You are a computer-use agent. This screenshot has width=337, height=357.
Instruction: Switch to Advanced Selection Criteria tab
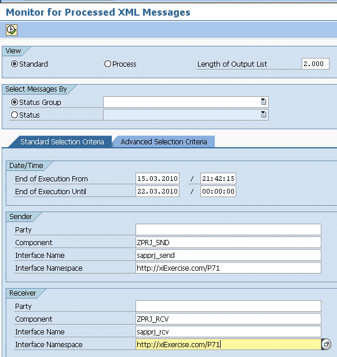click(164, 141)
